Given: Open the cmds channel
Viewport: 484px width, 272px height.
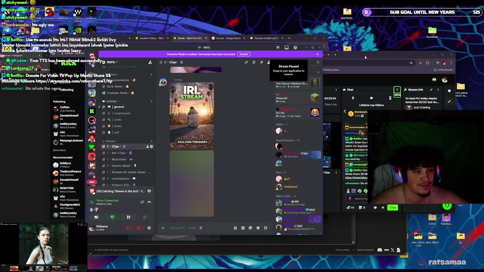Looking at the screenshot, I should point(127,120).
